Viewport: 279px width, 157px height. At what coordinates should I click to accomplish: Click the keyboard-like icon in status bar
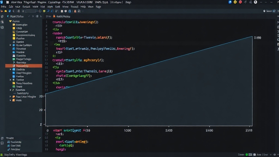point(250,155)
